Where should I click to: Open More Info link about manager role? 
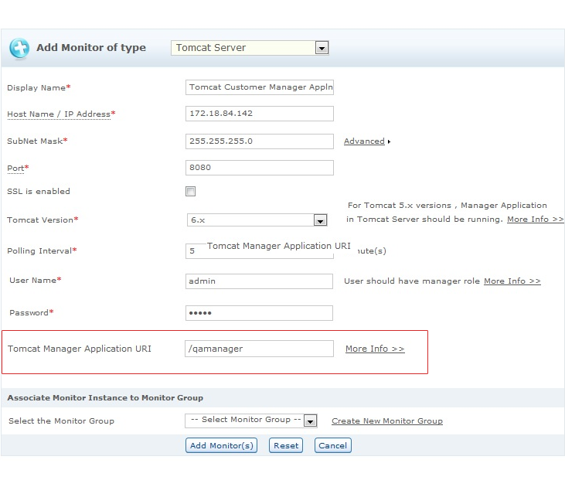coord(512,281)
